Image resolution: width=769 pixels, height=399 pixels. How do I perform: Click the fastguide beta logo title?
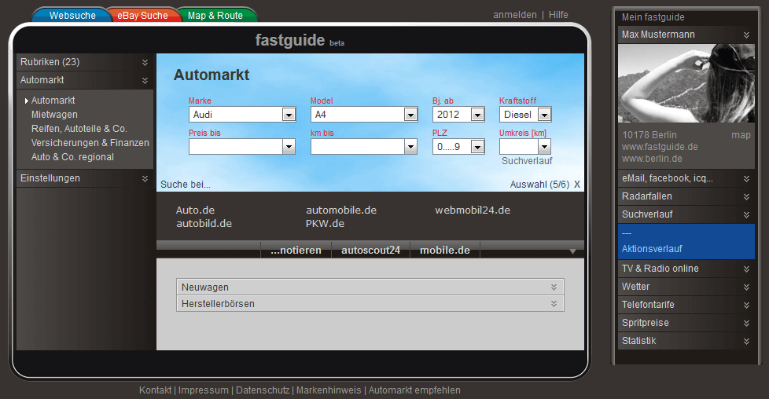coord(300,40)
